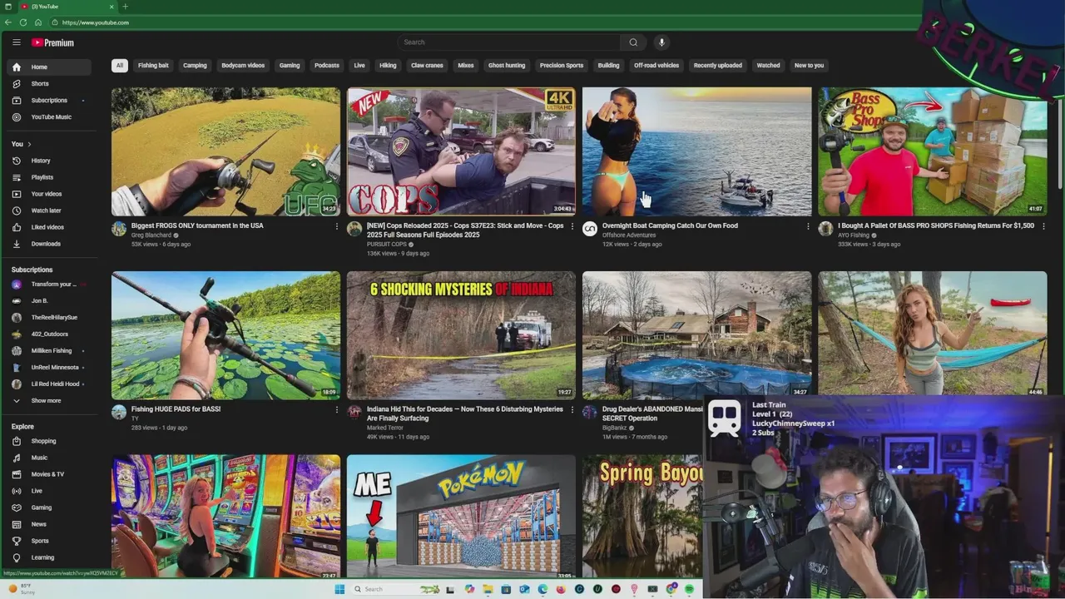The image size is (1065, 599).
Task: Open Watch later in sidebar
Action: tap(50, 210)
